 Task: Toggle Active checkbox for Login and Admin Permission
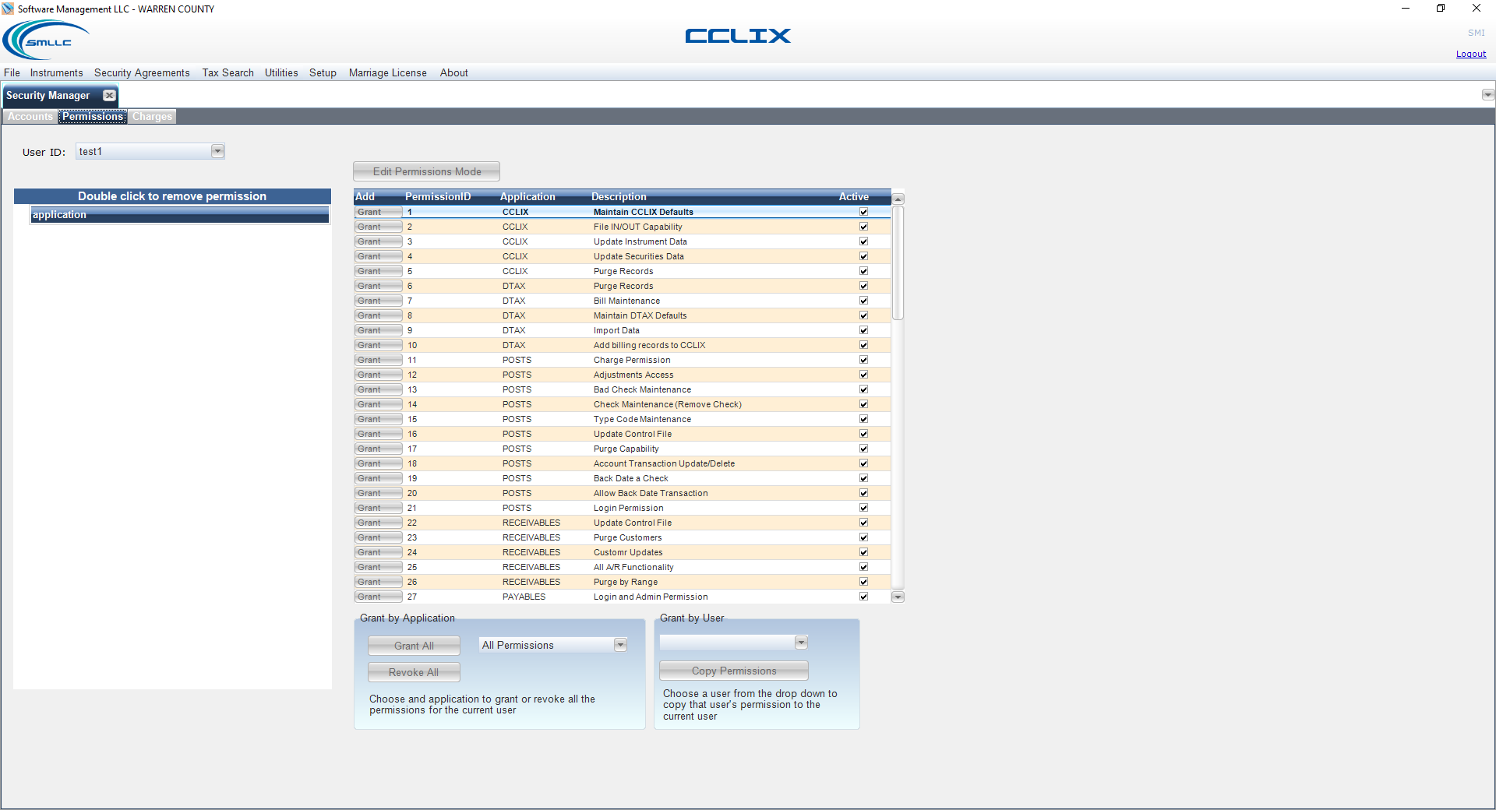click(x=863, y=597)
